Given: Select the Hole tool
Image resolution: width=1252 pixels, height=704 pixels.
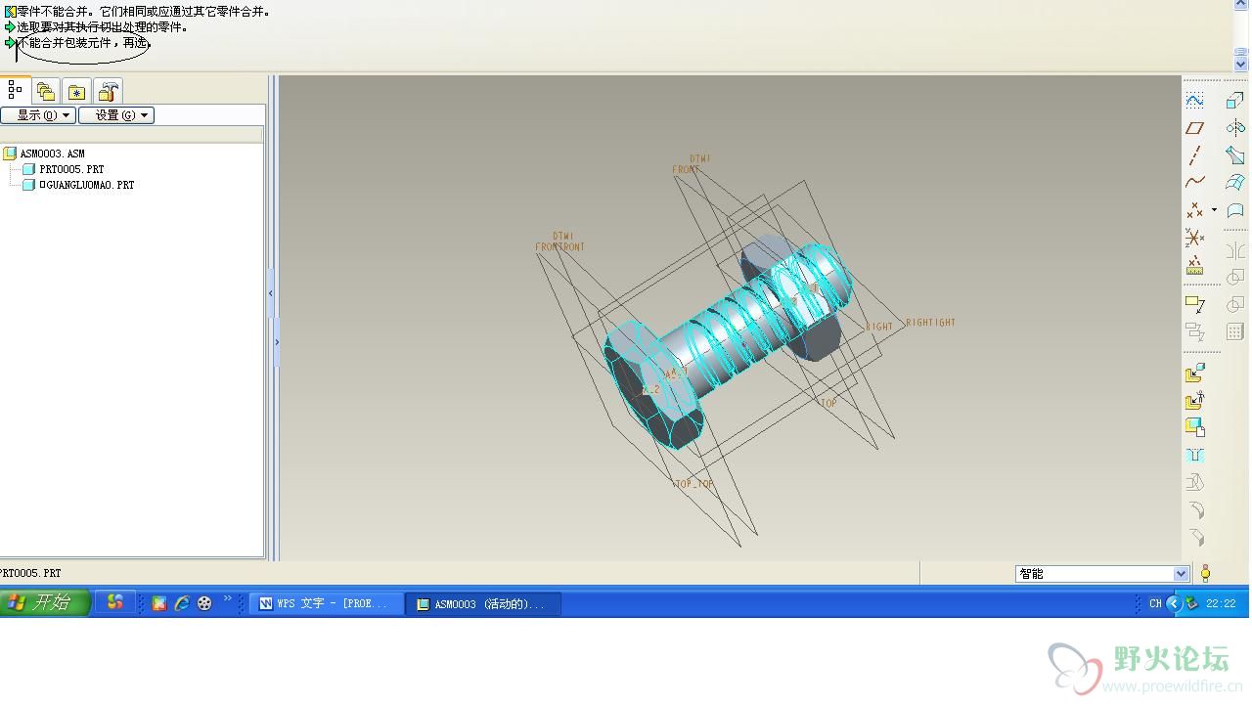Looking at the screenshot, I should pyautogui.click(x=1195, y=456).
